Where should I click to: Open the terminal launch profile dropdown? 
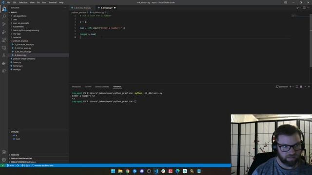tap(293, 87)
